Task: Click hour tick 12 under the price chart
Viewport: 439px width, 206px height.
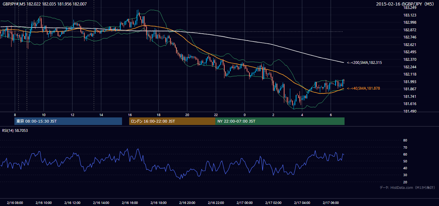Action: (x=72, y=114)
